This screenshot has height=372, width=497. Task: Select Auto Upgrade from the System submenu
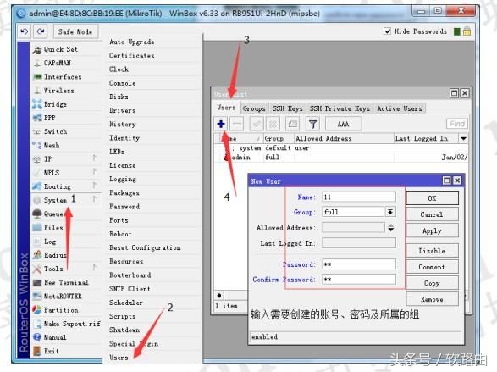click(131, 42)
